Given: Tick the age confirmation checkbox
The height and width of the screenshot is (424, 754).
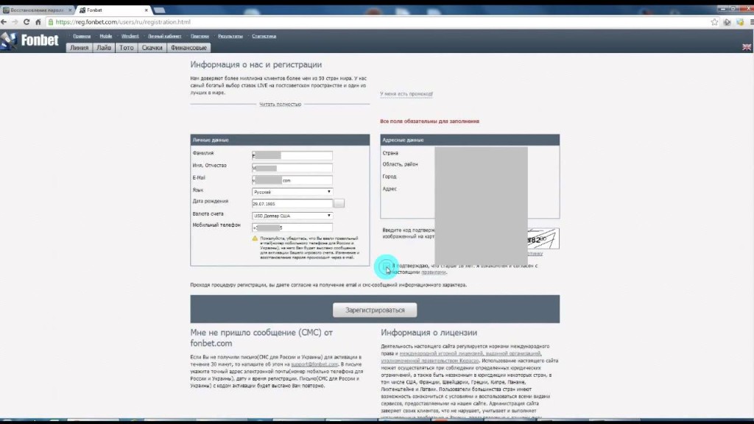Looking at the screenshot, I should [x=386, y=266].
